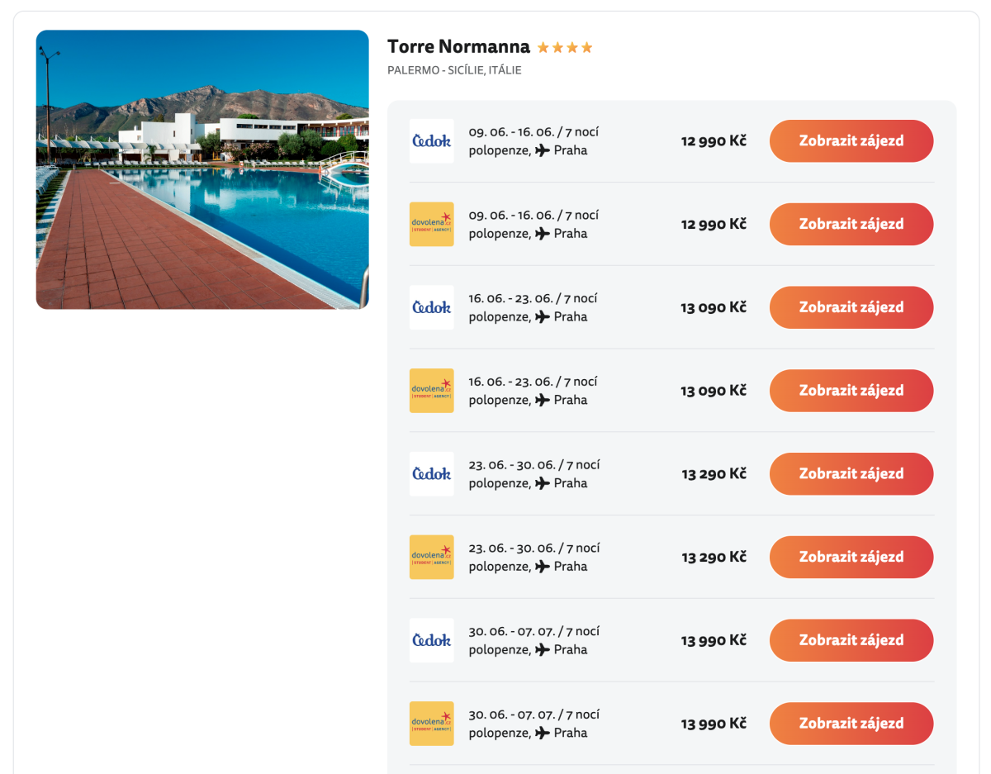This screenshot has height=774, width=991.
Task: Click the Čedok logo for the 09. 06. trip
Action: point(431,141)
